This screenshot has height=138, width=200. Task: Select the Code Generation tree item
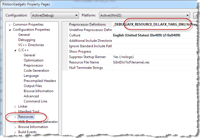[36, 71]
